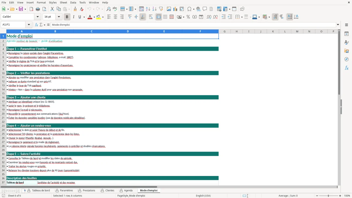Run the Spelling check
The height and width of the screenshot is (198, 352).
click(x=115, y=9)
